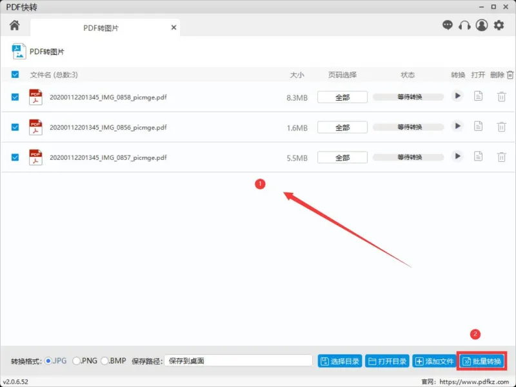The width and height of the screenshot is (516, 387).
Task: Open output document icon for IMG_0856_picmge.pdf
Action: click(478, 126)
